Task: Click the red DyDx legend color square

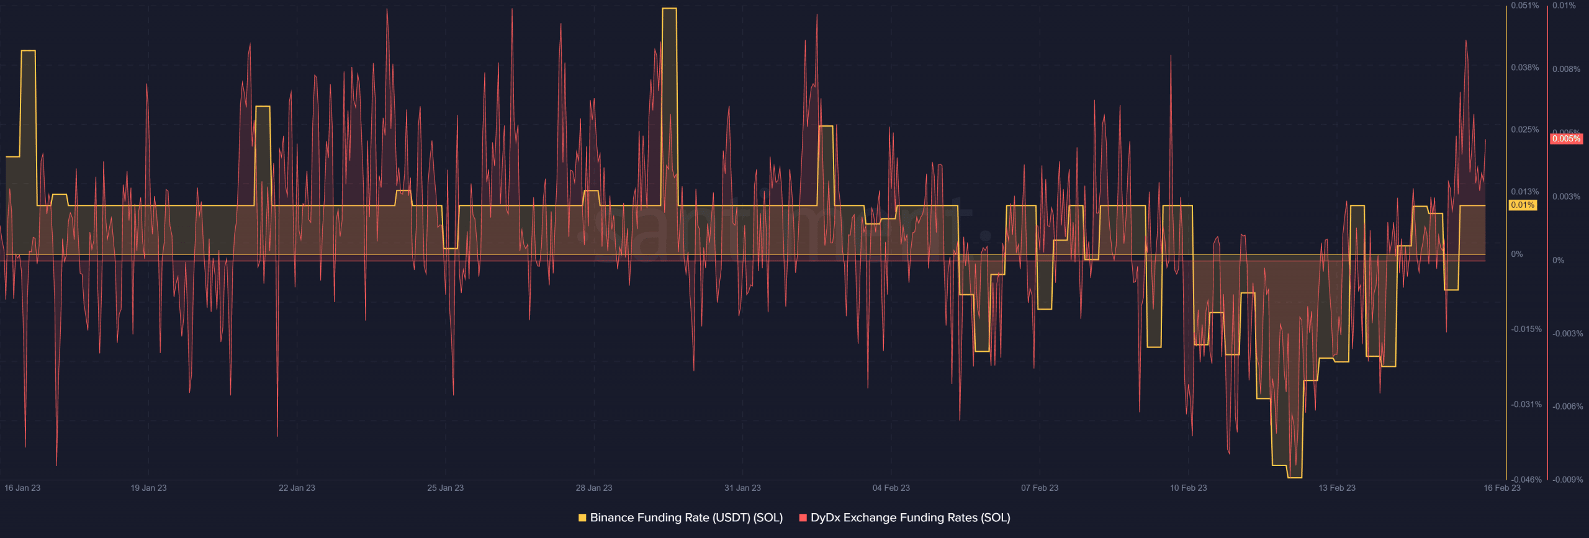Action: [x=803, y=518]
